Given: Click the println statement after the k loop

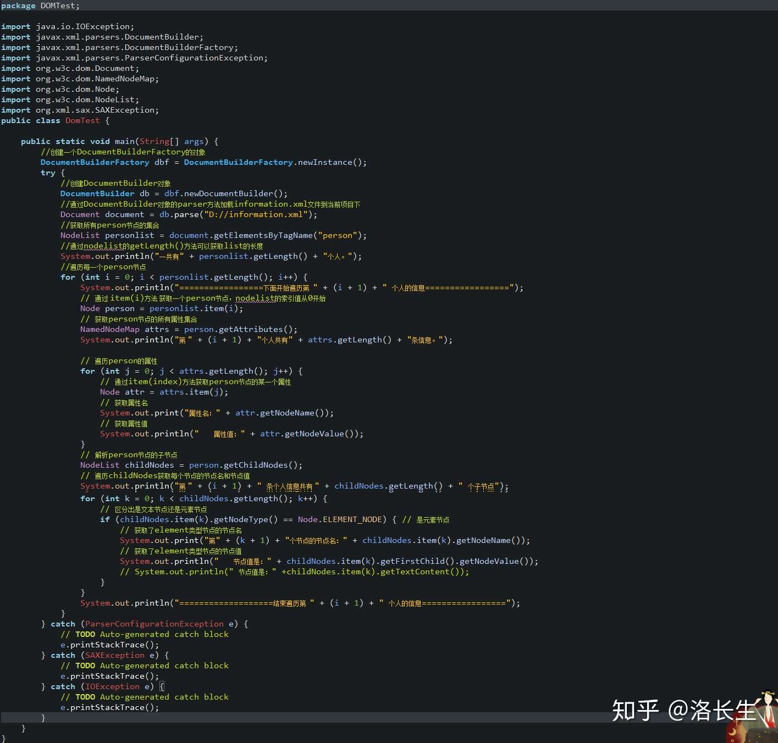Looking at the screenshot, I should pyautogui.click(x=300, y=603).
